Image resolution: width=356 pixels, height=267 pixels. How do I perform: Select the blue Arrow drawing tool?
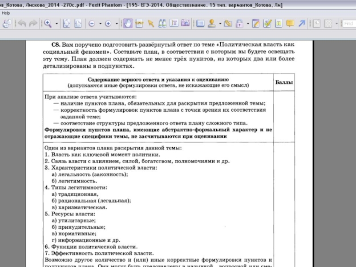302,24
